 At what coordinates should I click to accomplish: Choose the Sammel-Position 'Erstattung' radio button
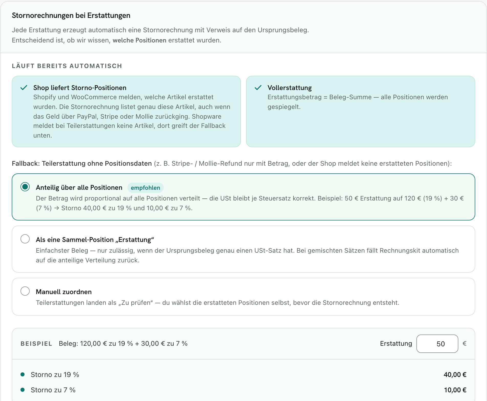point(25,239)
